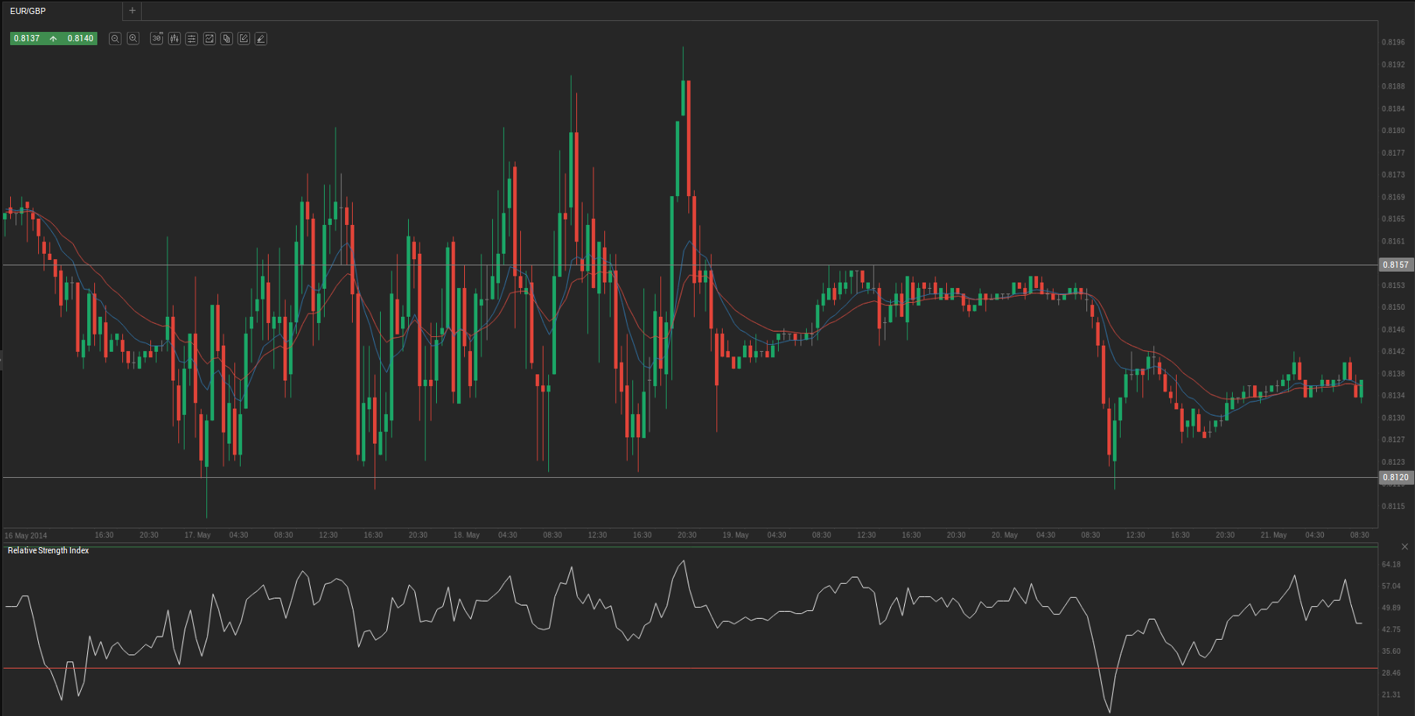Viewport: 1415px width, 716px height.
Task: Select the square edit drawing icon
Action: click(244, 39)
